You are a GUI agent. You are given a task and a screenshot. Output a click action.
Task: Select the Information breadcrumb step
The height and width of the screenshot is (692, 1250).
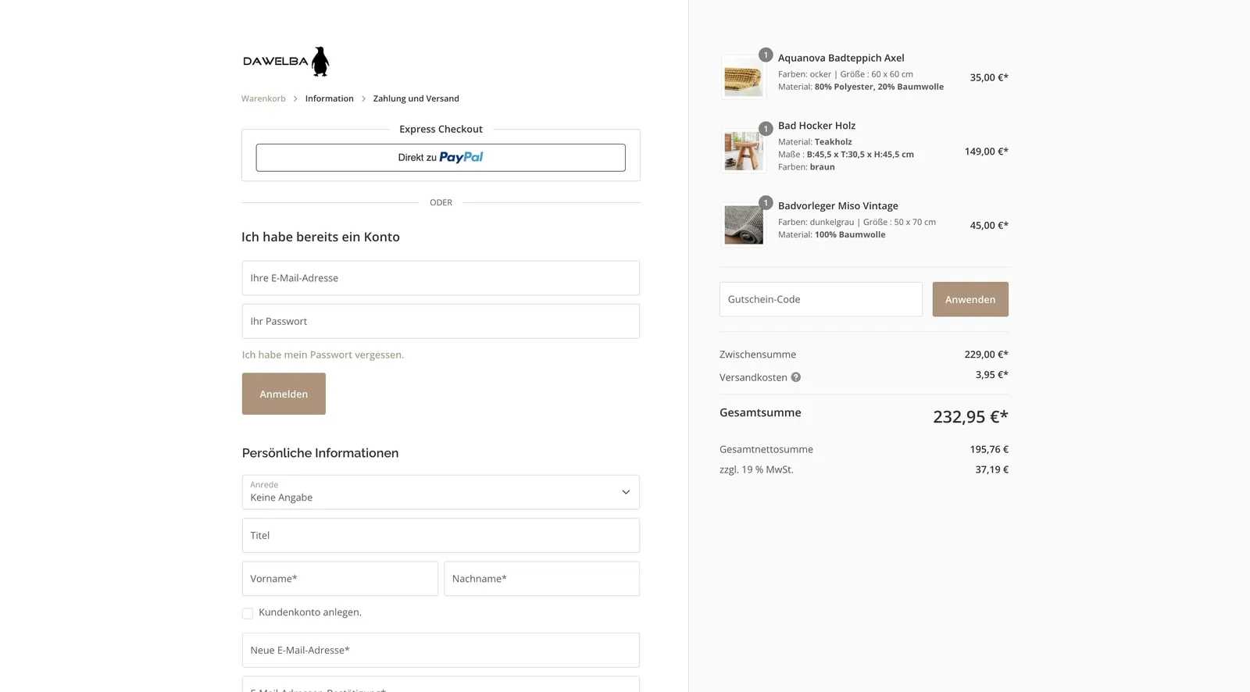(x=329, y=98)
